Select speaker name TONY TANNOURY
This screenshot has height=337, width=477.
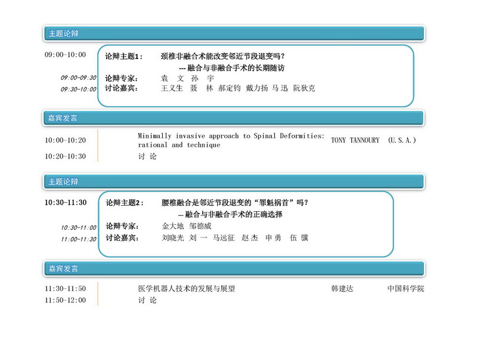pyautogui.click(x=355, y=140)
